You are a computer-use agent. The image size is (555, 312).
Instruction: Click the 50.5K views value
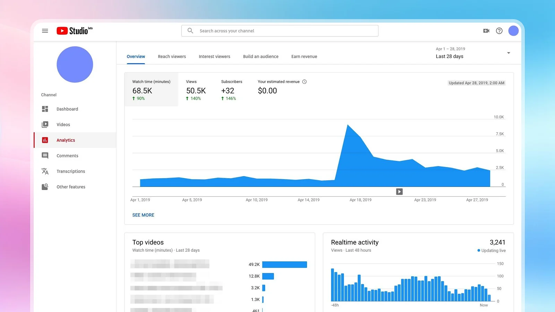tap(196, 91)
